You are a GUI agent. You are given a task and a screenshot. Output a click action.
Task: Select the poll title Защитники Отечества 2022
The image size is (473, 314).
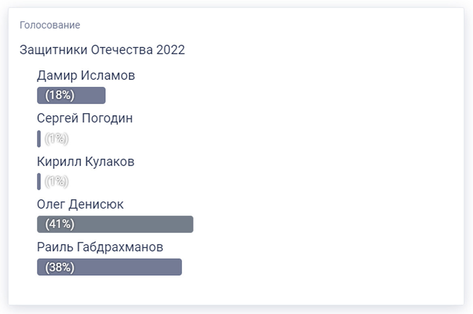[x=102, y=50]
